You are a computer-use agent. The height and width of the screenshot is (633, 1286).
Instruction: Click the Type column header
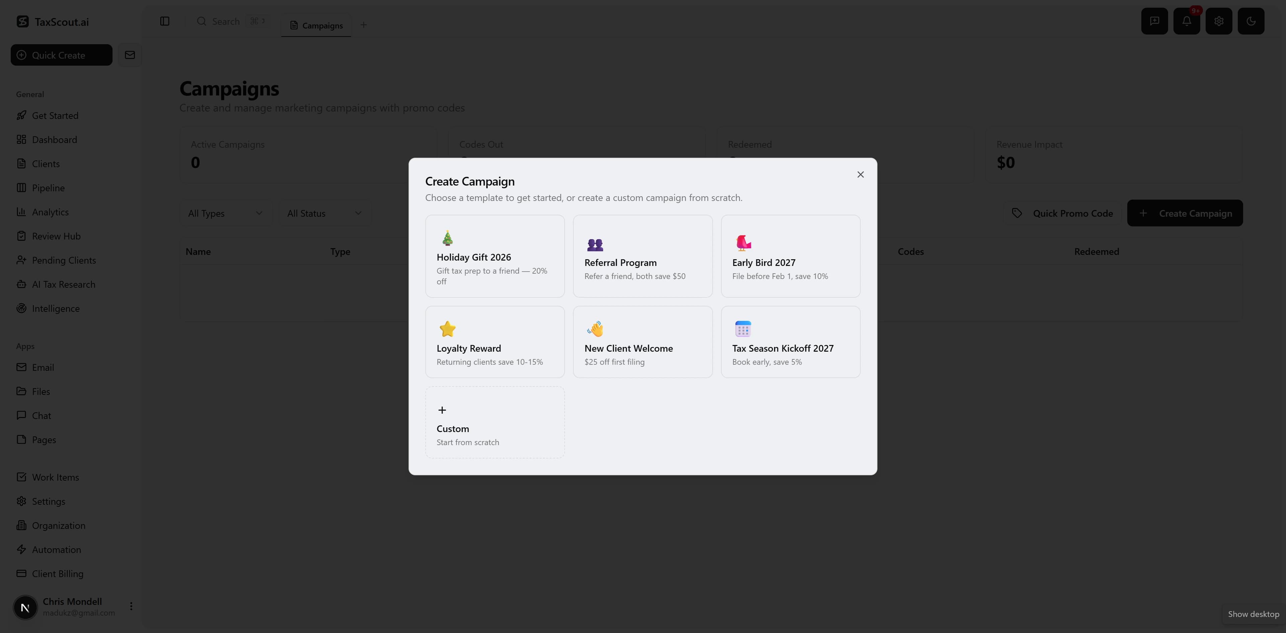click(x=340, y=252)
